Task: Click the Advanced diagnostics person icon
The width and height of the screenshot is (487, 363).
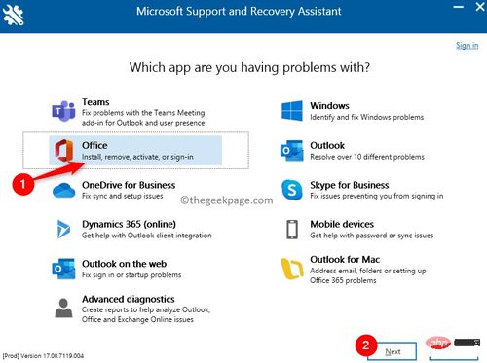Action: [x=63, y=308]
